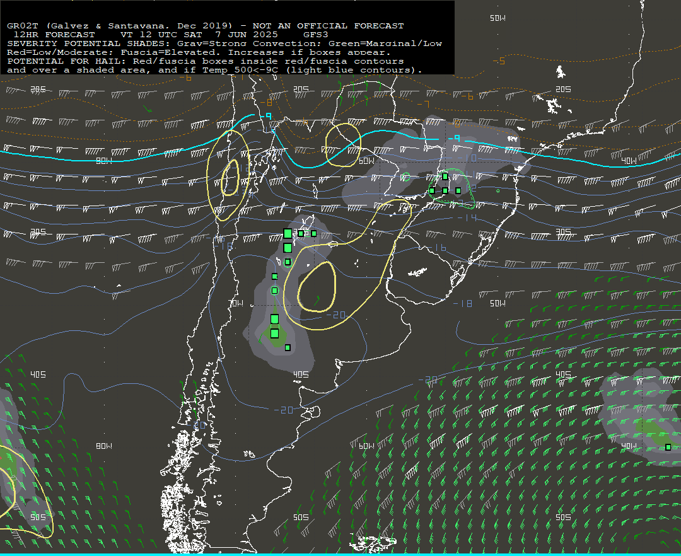Click the orange "-7" contour label

[x=423, y=104]
